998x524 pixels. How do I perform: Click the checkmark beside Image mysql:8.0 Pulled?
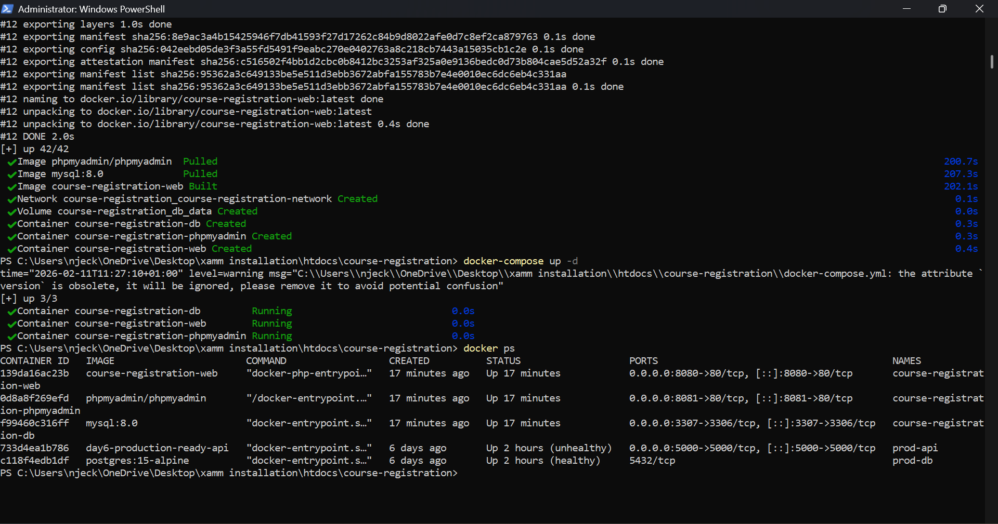(11, 174)
